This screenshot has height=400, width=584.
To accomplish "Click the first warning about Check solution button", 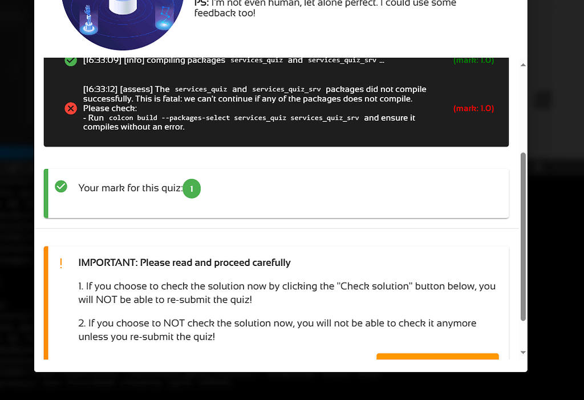I will pyautogui.click(x=287, y=293).
